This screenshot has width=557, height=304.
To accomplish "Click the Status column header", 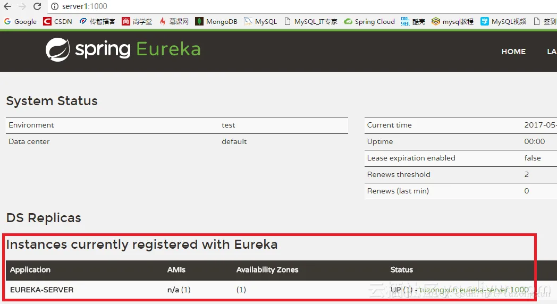I will [x=401, y=270].
